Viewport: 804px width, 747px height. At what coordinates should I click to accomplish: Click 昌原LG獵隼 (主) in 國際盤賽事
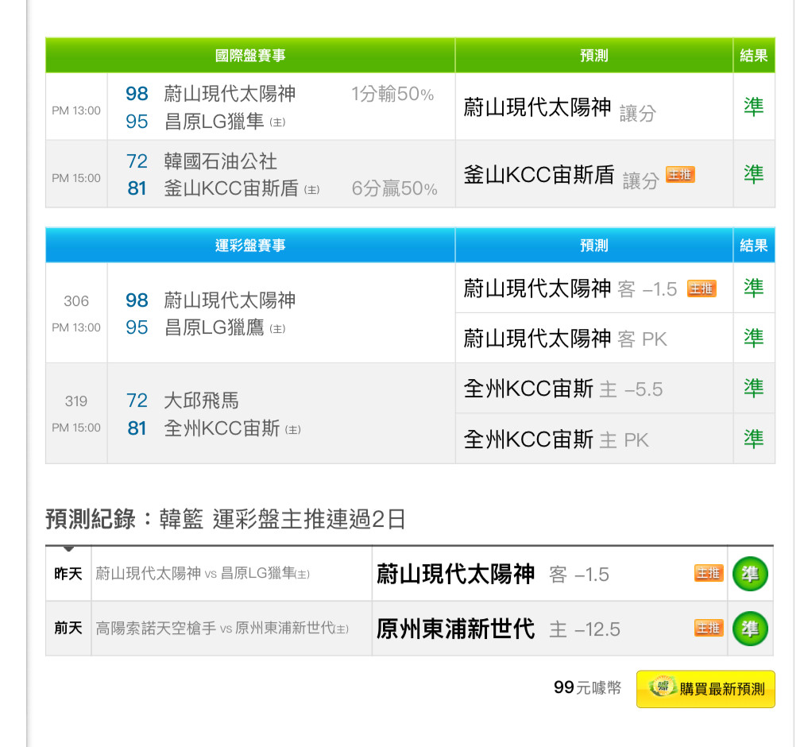click(225, 122)
